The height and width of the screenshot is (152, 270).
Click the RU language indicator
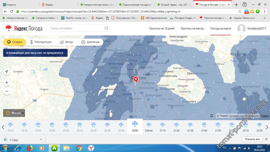225,148
